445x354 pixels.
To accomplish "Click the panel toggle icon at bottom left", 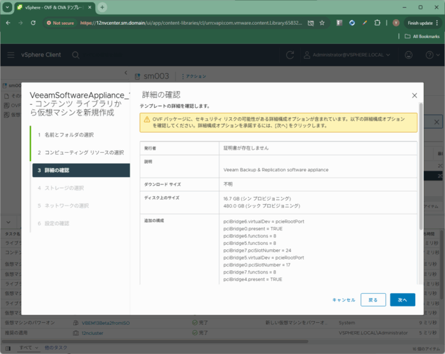I will point(8,348).
